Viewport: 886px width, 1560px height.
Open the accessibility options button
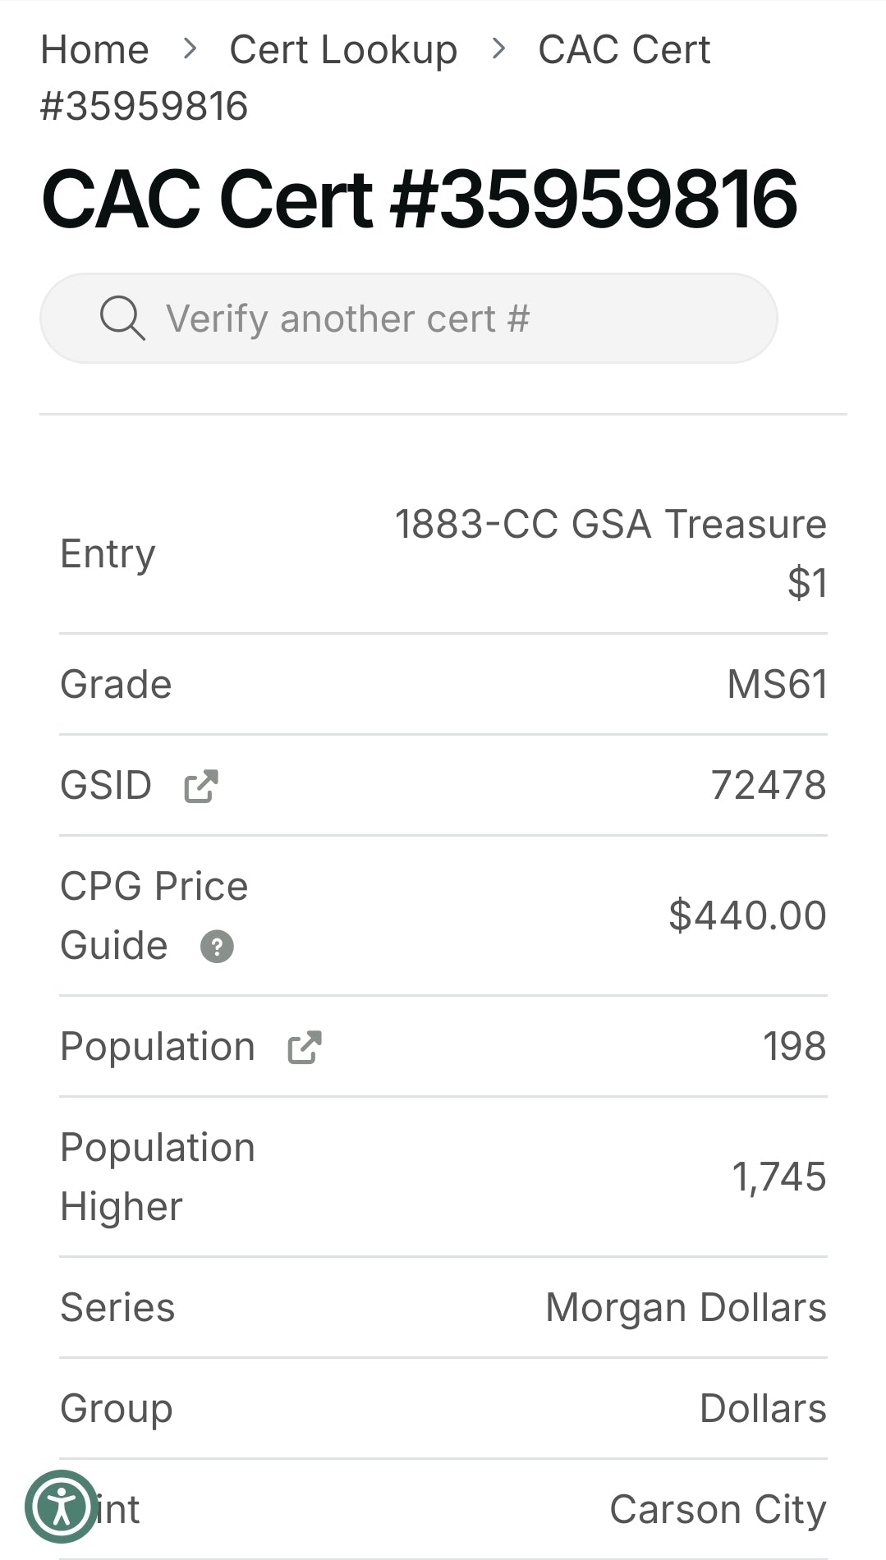[62, 1507]
